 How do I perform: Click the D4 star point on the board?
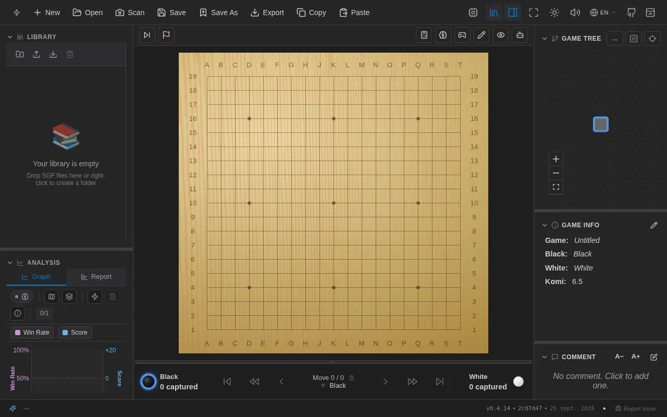point(249,287)
